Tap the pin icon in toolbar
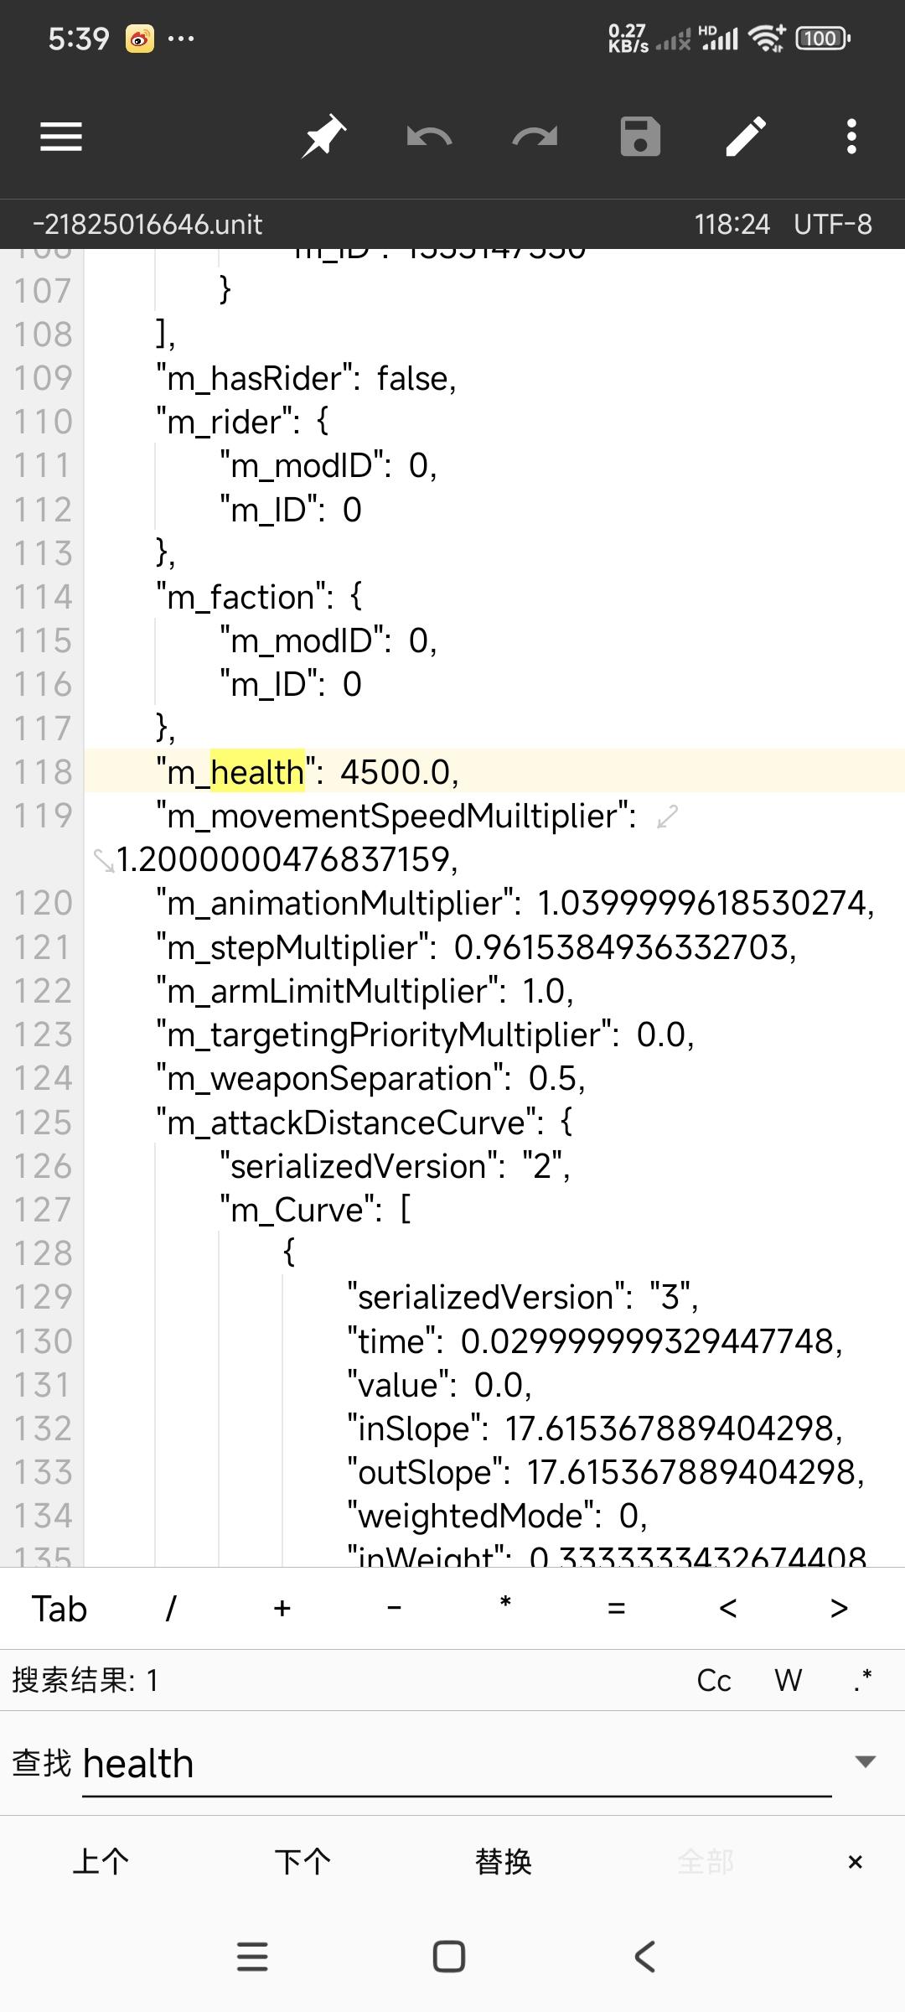Image resolution: width=905 pixels, height=2012 pixels. pyautogui.click(x=323, y=137)
